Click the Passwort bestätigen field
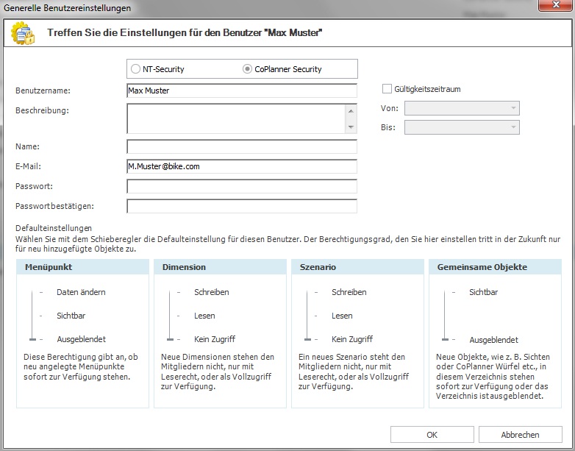Image resolution: width=575 pixels, height=451 pixels. 242,206
